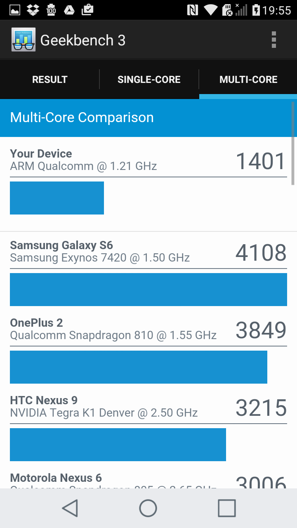Switch to the SINGLE-CORE tab
Screen dimensions: 297x528
tap(149, 80)
